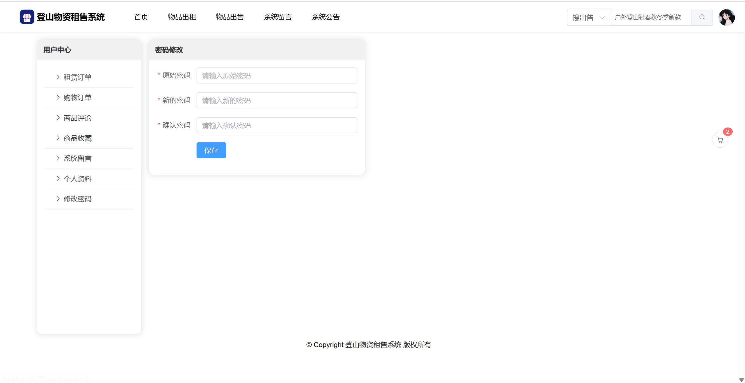This screenshot has height=383, width=745.
Task: Click the store logo icon
Action: (x=27, y=17)
